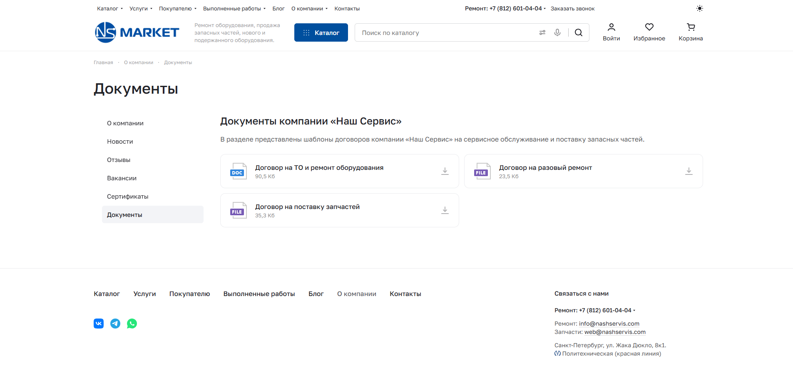Open VK social network icon in footer
This screenshot has height=366, width=793.
[x=99, y=324]
